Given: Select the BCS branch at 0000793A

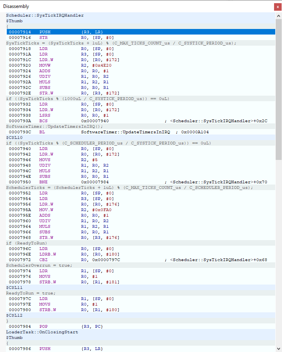Looking at the screenshot, I should point(141,121).
